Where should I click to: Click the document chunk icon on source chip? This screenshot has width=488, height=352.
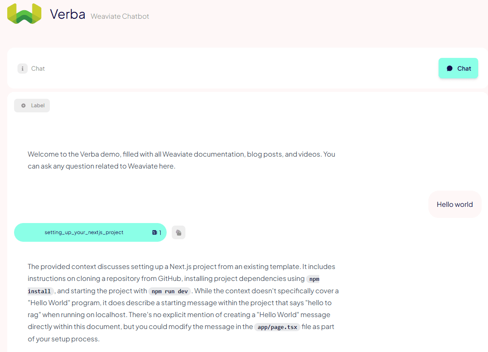click(x=154, y=232)
